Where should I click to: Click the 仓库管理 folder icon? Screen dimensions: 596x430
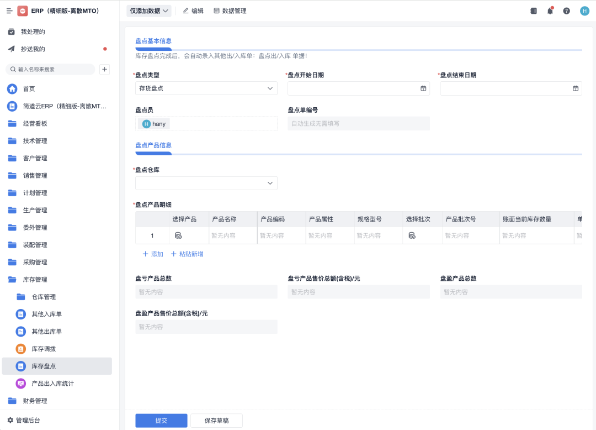(21, 297)
